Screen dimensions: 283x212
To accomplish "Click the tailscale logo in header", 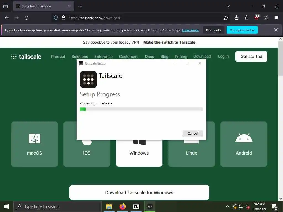I will (26, 57).
